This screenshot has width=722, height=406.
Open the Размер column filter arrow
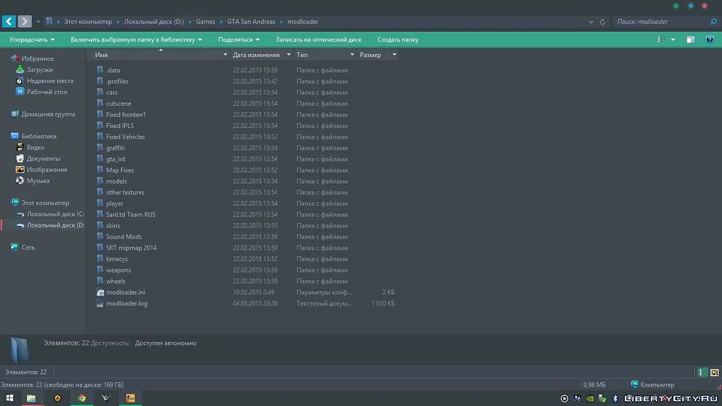395,55
